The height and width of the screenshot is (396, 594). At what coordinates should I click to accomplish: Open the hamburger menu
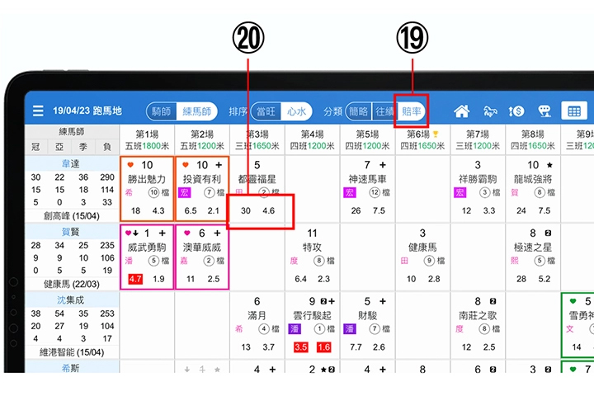(38, 111)
